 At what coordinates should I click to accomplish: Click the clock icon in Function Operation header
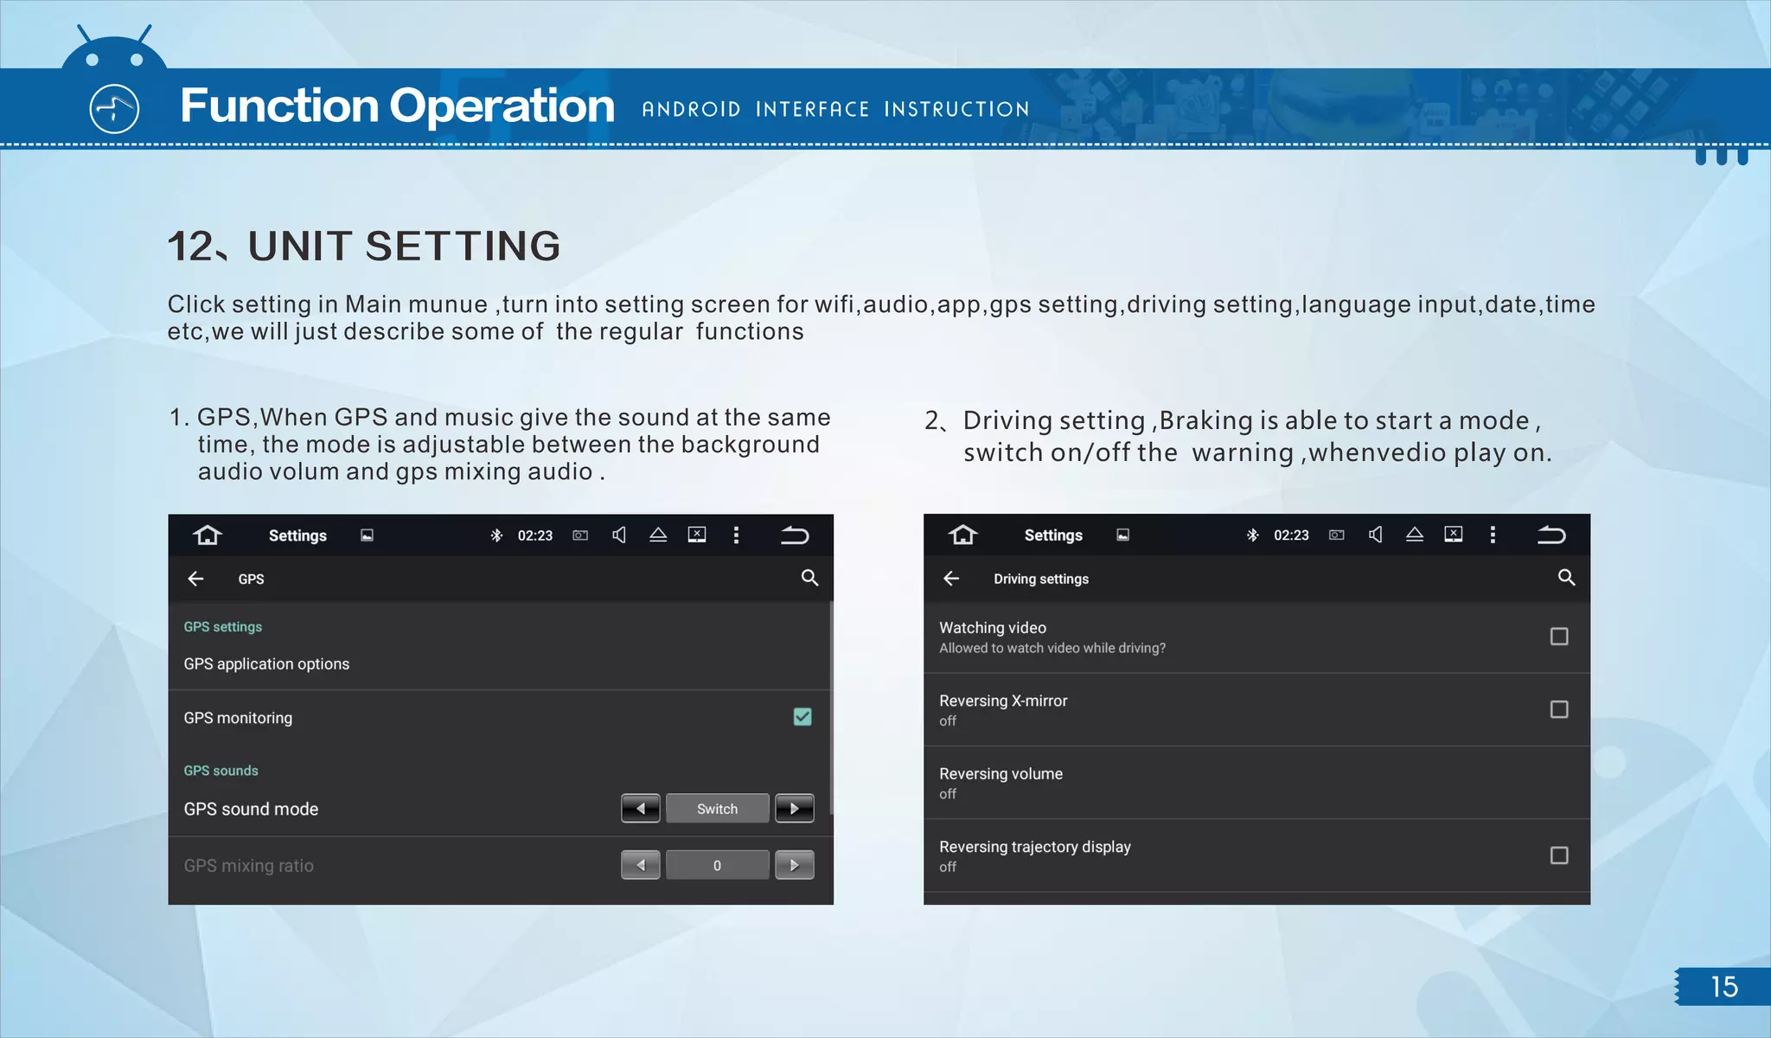pos(114,108)
